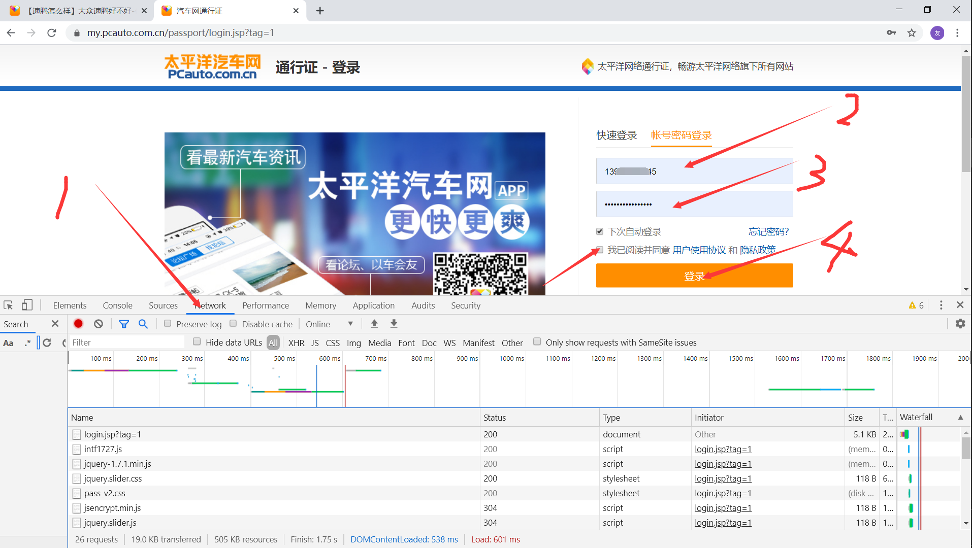
Task: Click the password input field
Action: click(x=694, y=204)
